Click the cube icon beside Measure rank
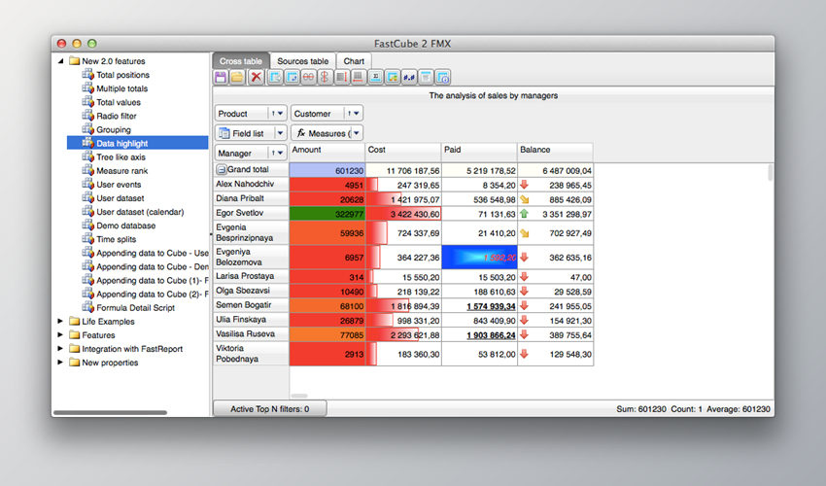Image resolution: width=826 pixels, height=486 pixels. pos(88,170)
